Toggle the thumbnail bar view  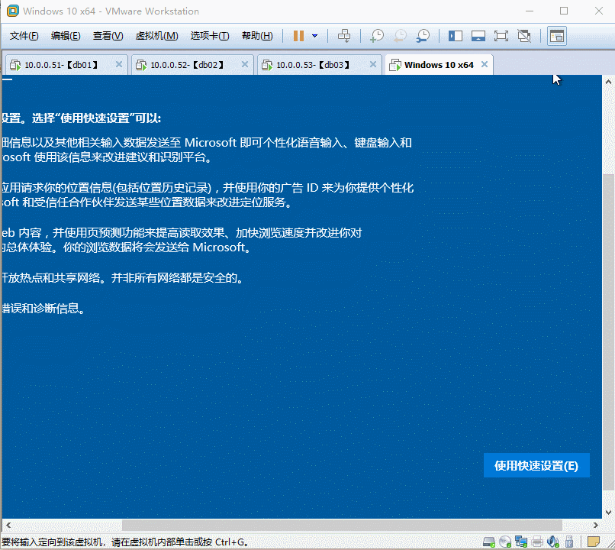click(478, 36)
